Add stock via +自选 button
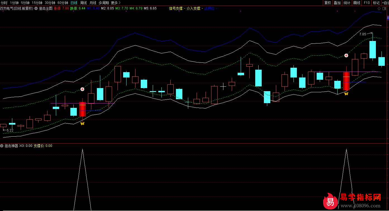The height and width of the screenshot is (211, 389). 385,3
